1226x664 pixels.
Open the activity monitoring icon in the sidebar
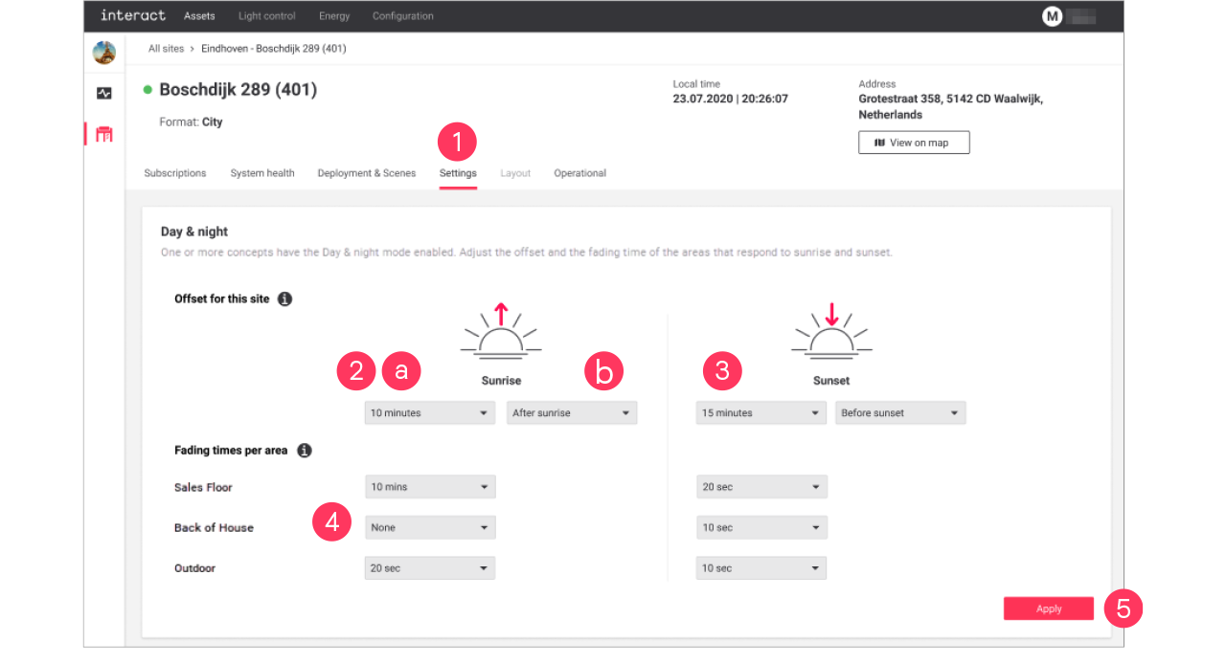pyautogui.click(x=103, y=93)
